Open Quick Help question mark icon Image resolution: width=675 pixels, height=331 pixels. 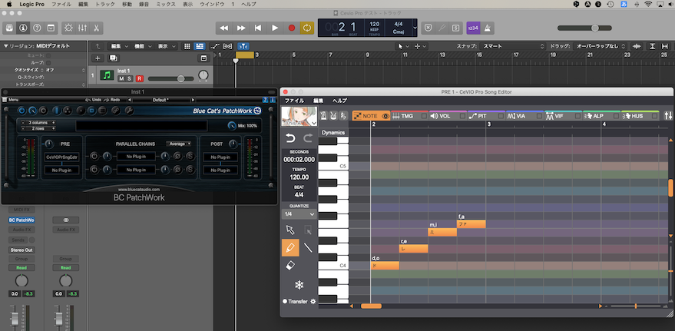37,28
